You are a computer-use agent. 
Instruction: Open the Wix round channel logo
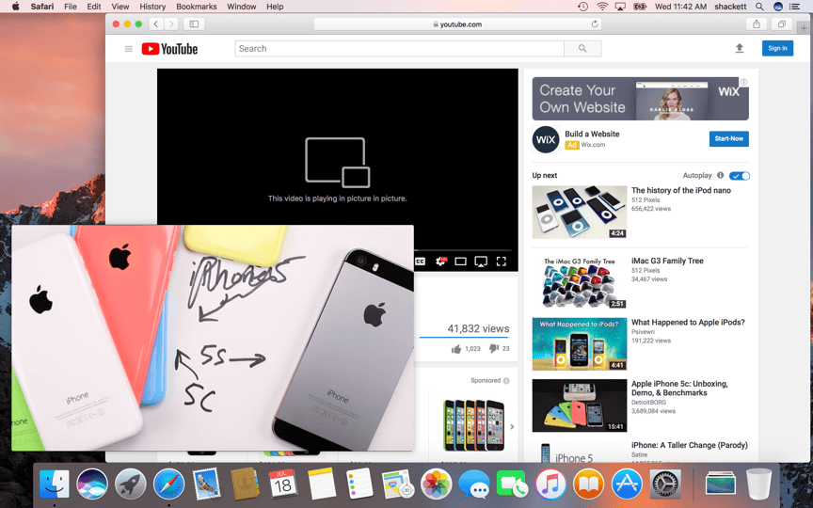pos(546,139)
